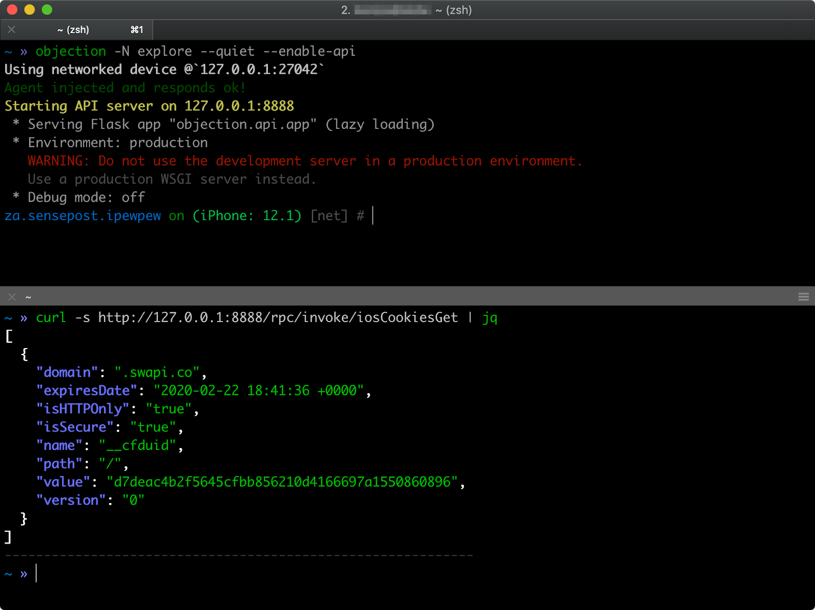Click the "expiresDate" JSON key
This screenshot has width=815, height=610.
(x=87, y=391)
